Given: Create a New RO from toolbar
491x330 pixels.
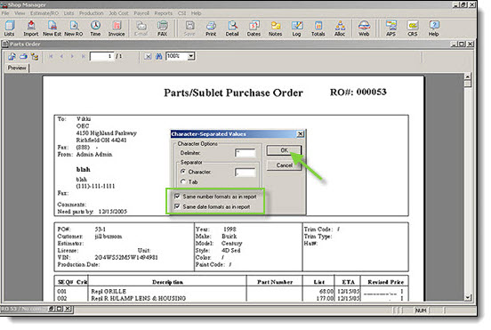Looking at the screenshot, I should (74, 28).
